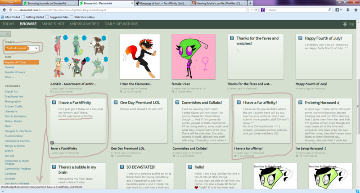This screenshot has width=360, height=193.
Task: Click journal icon on 'One Day Premium! LOL'
Action: pyautogui.click(x=116, y=103)
